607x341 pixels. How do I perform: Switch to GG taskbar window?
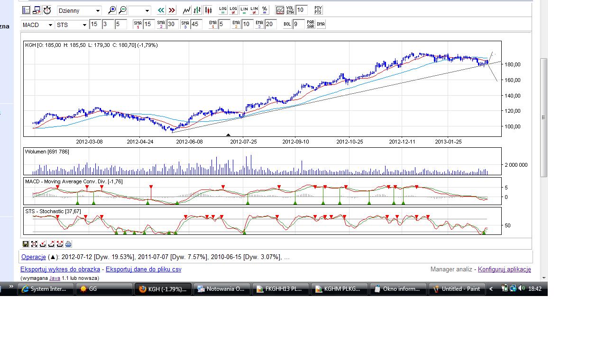pyautogui.click(x=103, y=289)
